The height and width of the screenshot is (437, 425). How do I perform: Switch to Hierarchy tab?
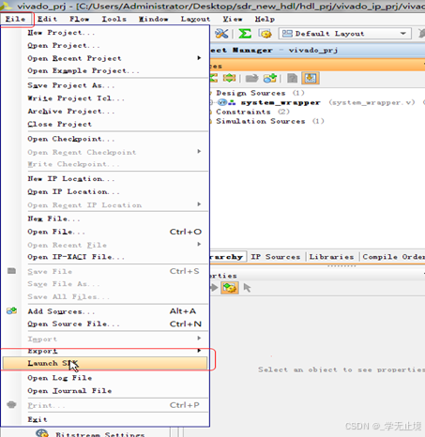[x=228, y=257]
